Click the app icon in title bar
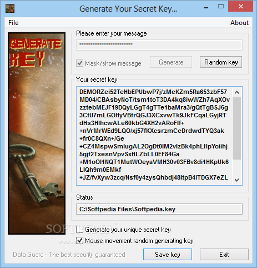The height and width of the screenshot is (268, 257). point(10,8)
